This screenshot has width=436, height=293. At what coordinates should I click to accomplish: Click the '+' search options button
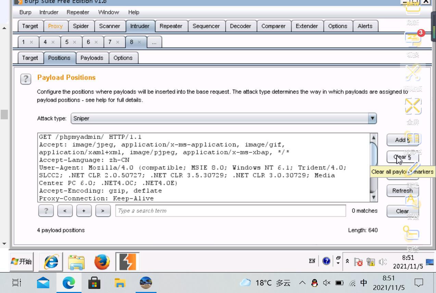click(x=84, y=211)
